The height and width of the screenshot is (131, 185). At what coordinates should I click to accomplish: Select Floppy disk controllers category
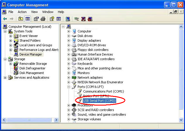point(93,50)
